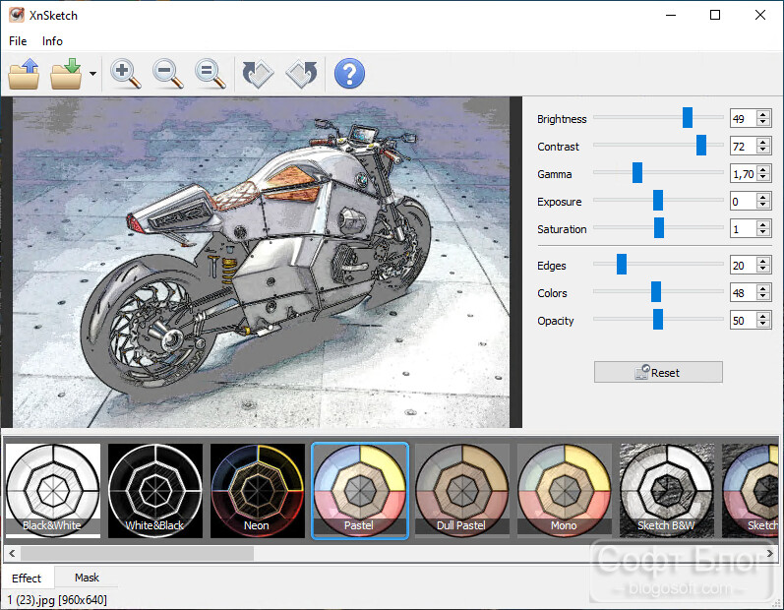Image resolution: width=784 pixels, height=610 pixels.
Task: Click the Saturation slider handle
Action: coord(659,227)
